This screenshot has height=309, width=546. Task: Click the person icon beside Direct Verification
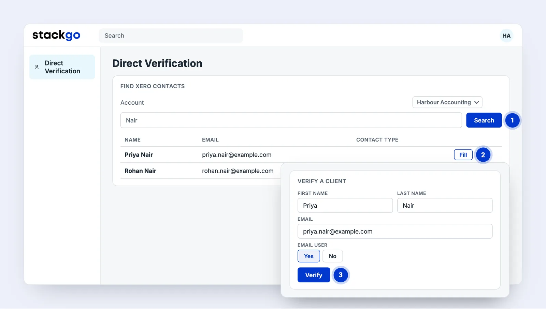point(37,67)
